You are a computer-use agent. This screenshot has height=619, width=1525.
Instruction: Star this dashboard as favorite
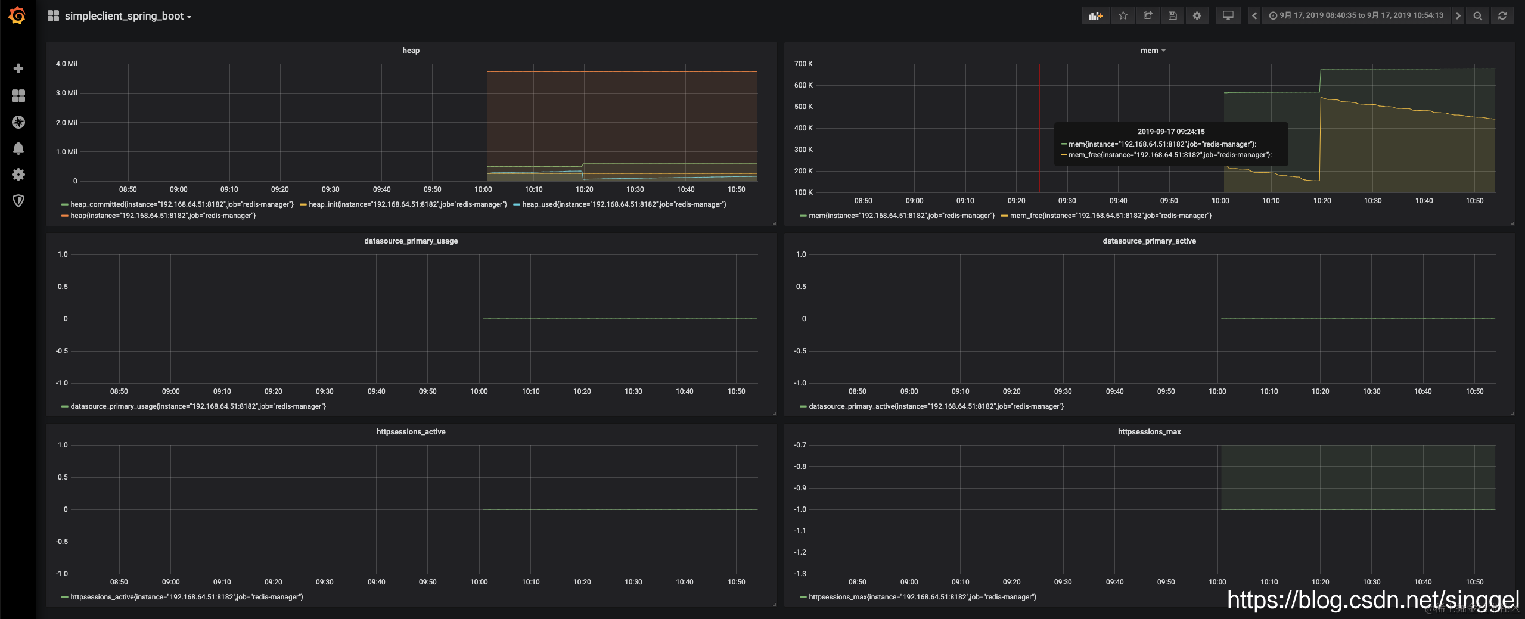point(1123,16)
